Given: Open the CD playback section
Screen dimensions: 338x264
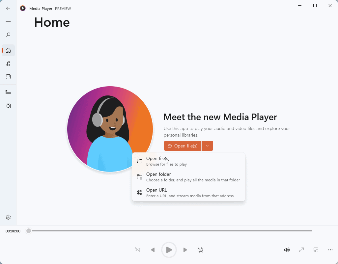Looking at the screenshot, I should coord(8,106).
